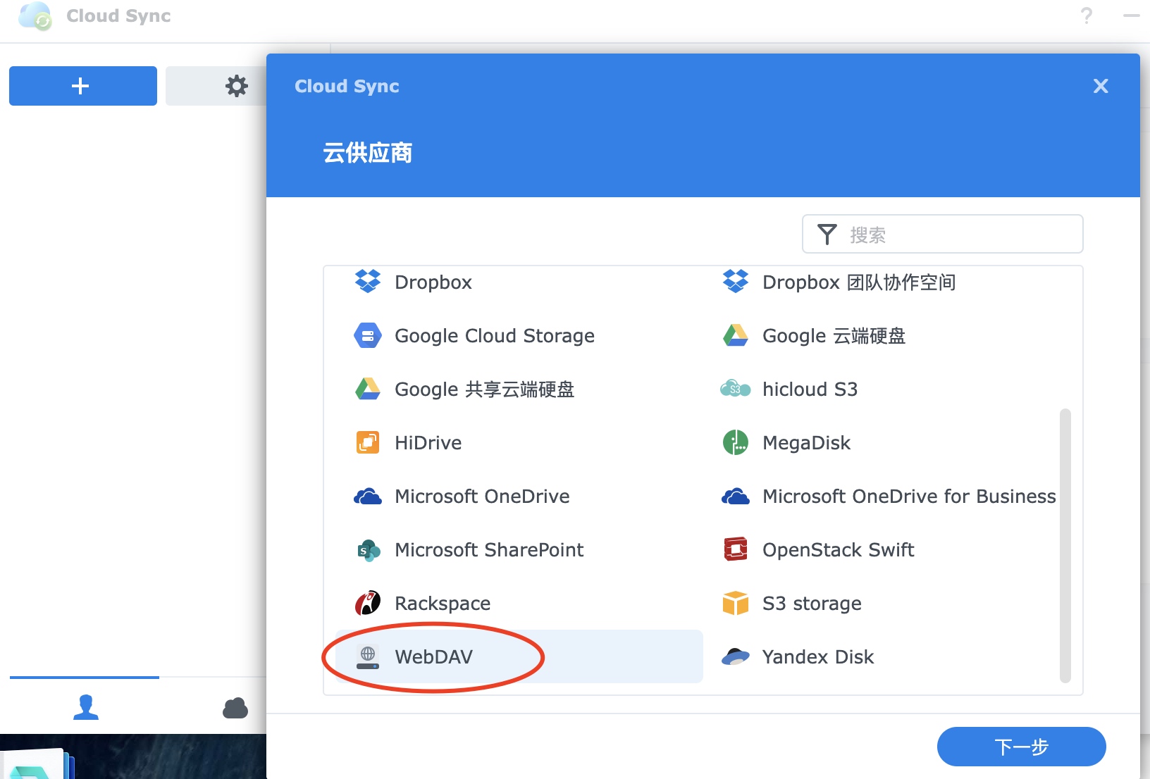Choose the Google Cloud Storage label
This screenshot has height=779, width=1150.
pos(495,336)
